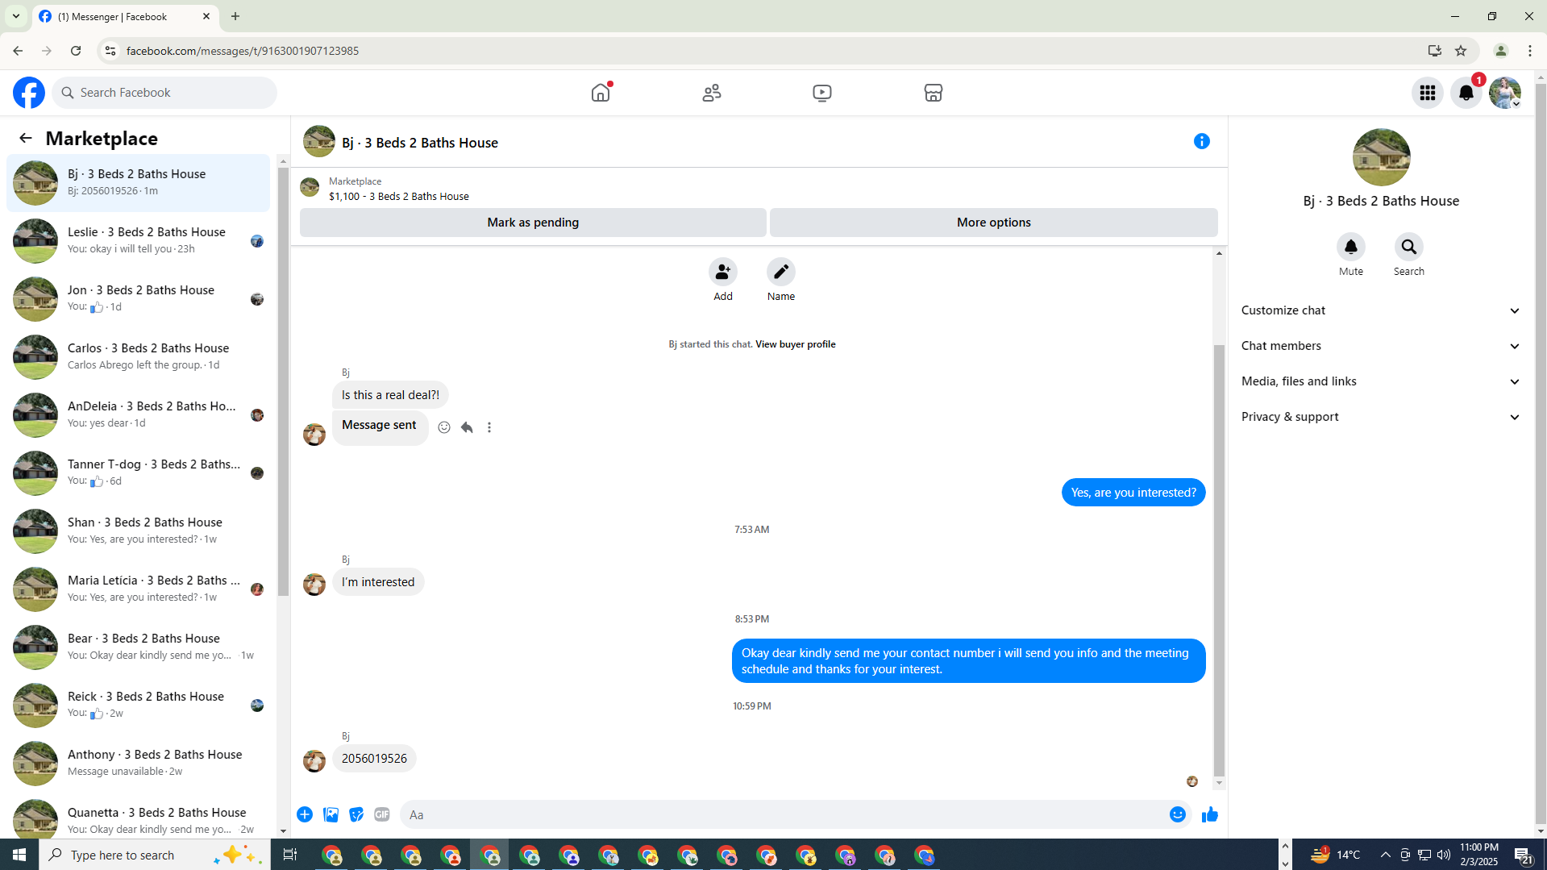Open the Bear 3 Beds 2 Baths House chat
This screenshot has height=870, width=1547.
pyautogui.click(x=139, y=647)
